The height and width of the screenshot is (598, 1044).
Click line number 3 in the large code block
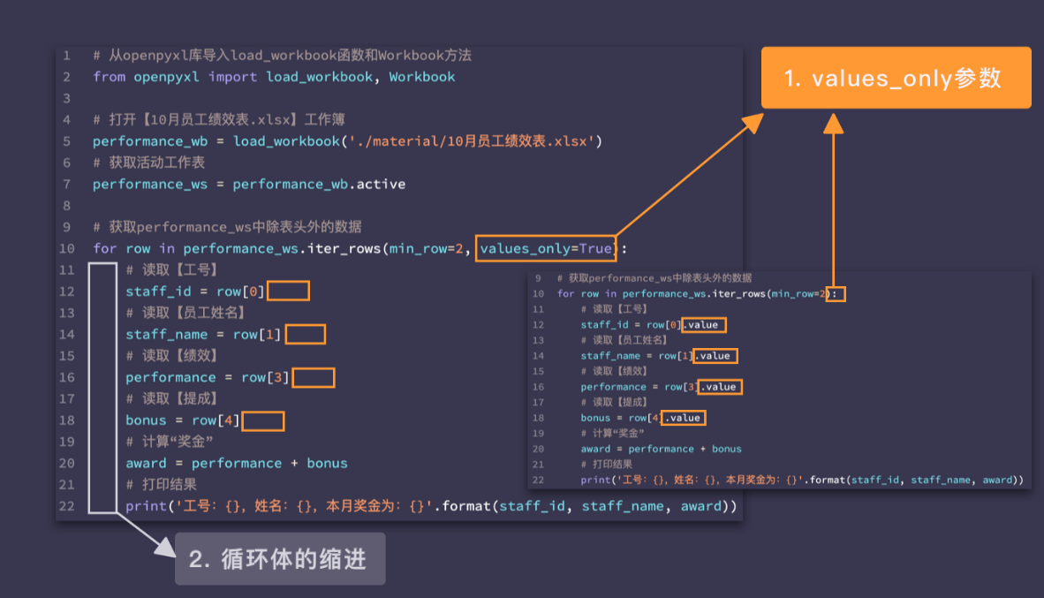[66, 99]
